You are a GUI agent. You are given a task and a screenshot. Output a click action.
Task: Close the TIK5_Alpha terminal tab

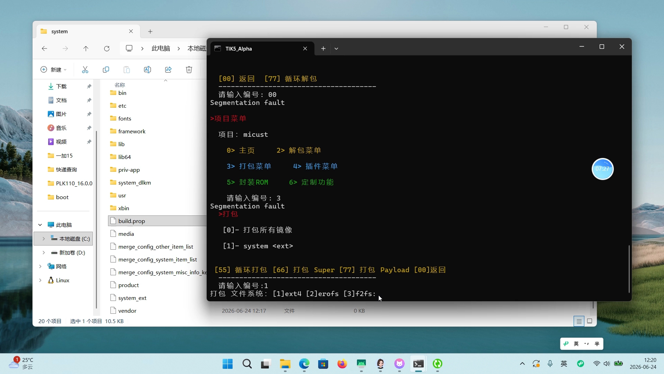coord(305,48)
